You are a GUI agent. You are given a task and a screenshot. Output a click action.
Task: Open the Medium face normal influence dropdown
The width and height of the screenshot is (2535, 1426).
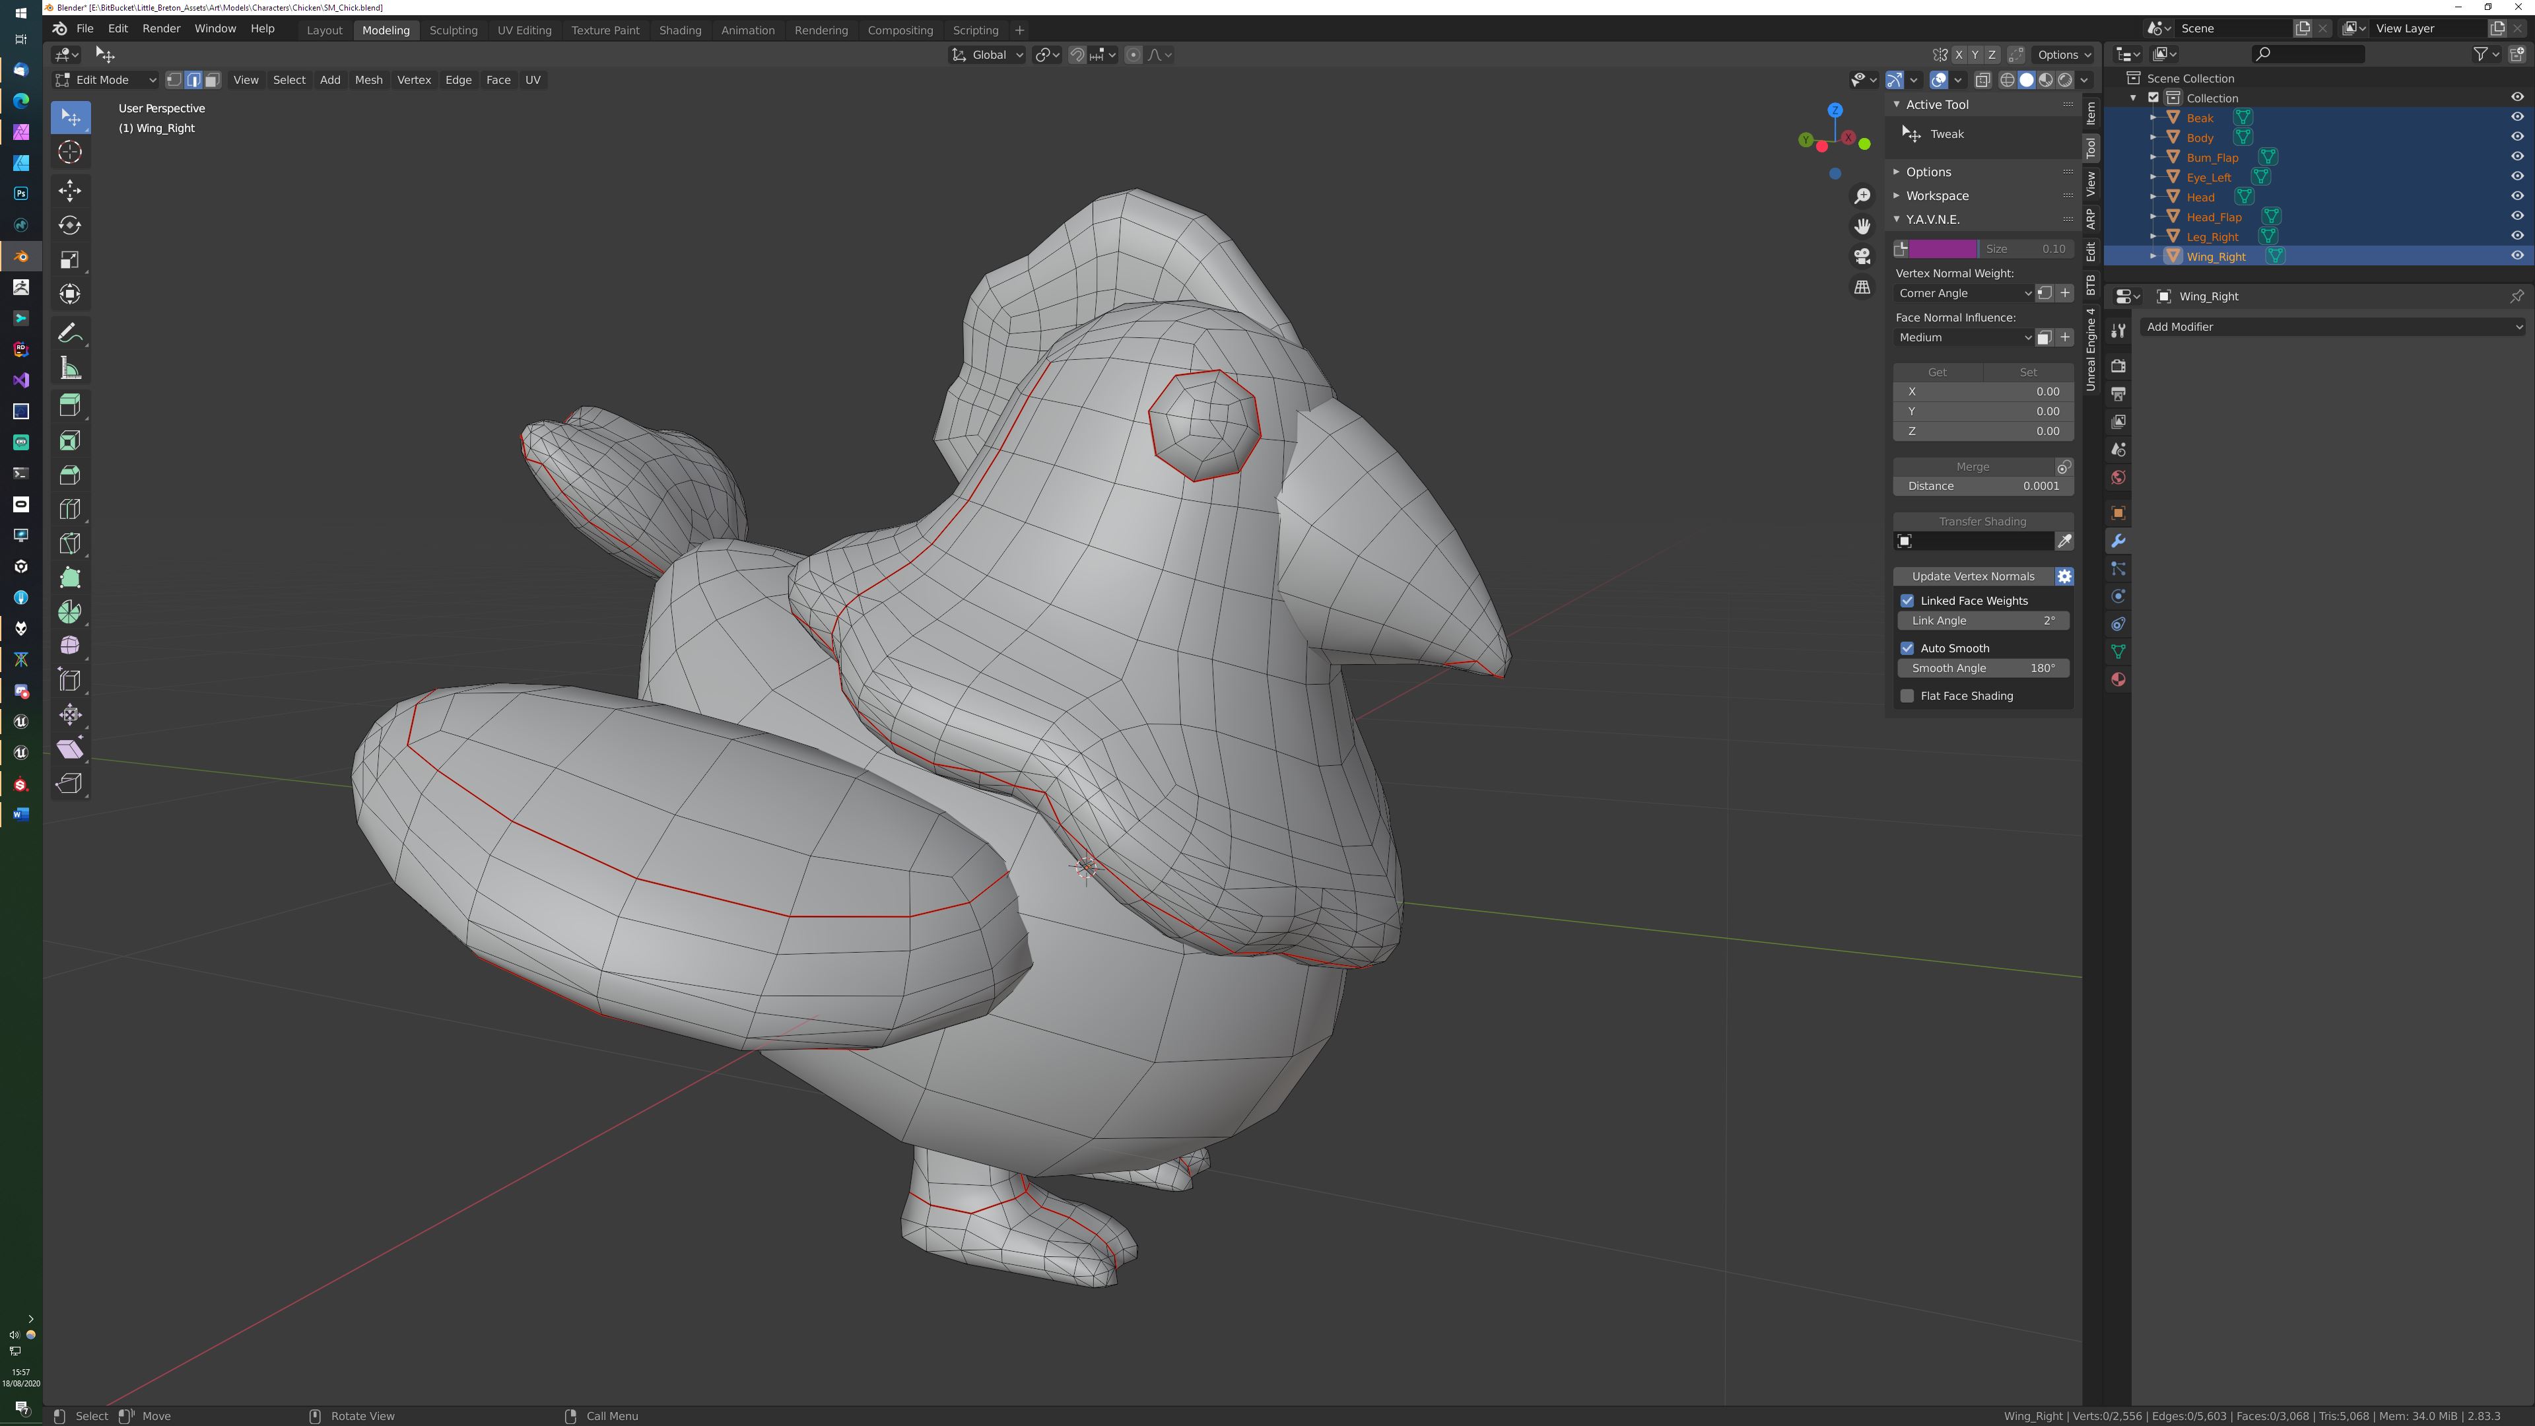(x=1963, y=337)
